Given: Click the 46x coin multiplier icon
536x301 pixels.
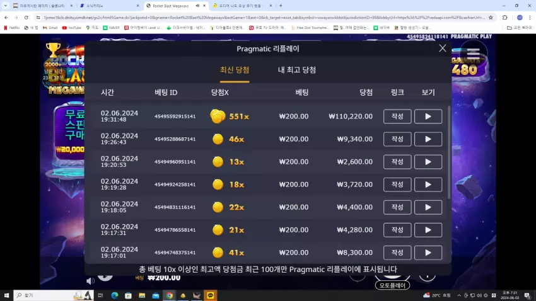Looking at the screenshot, I should click(218, 139).
